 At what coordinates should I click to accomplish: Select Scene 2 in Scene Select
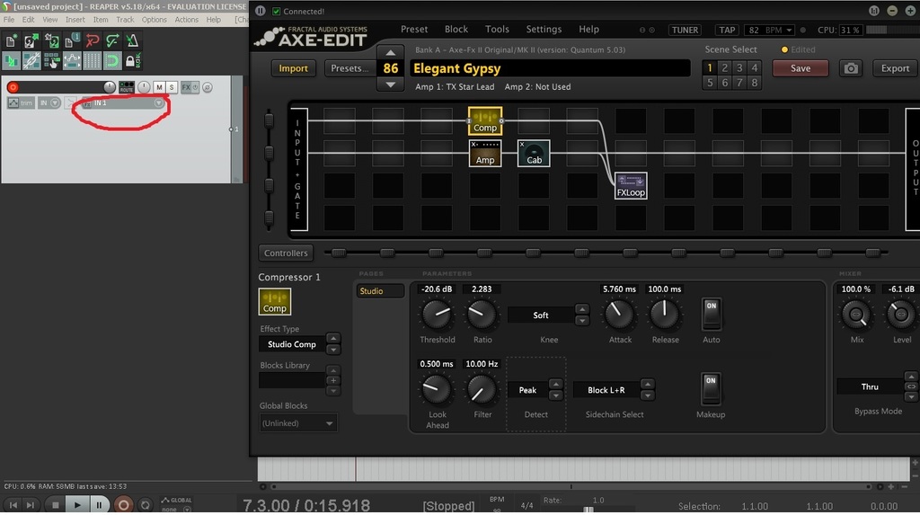[725, 67]
